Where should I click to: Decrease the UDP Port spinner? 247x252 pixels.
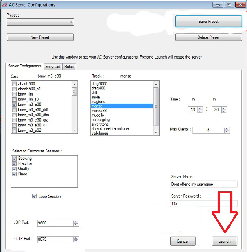pyautogui.click(x=76, y=225)
